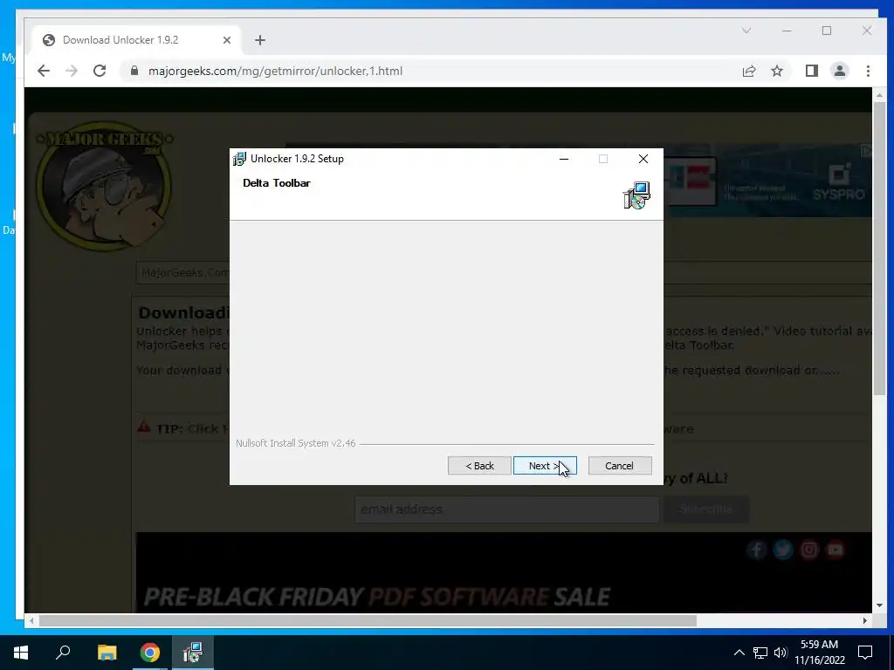
Task: Show hidden system tray icons
Action: tap(739, 653)
